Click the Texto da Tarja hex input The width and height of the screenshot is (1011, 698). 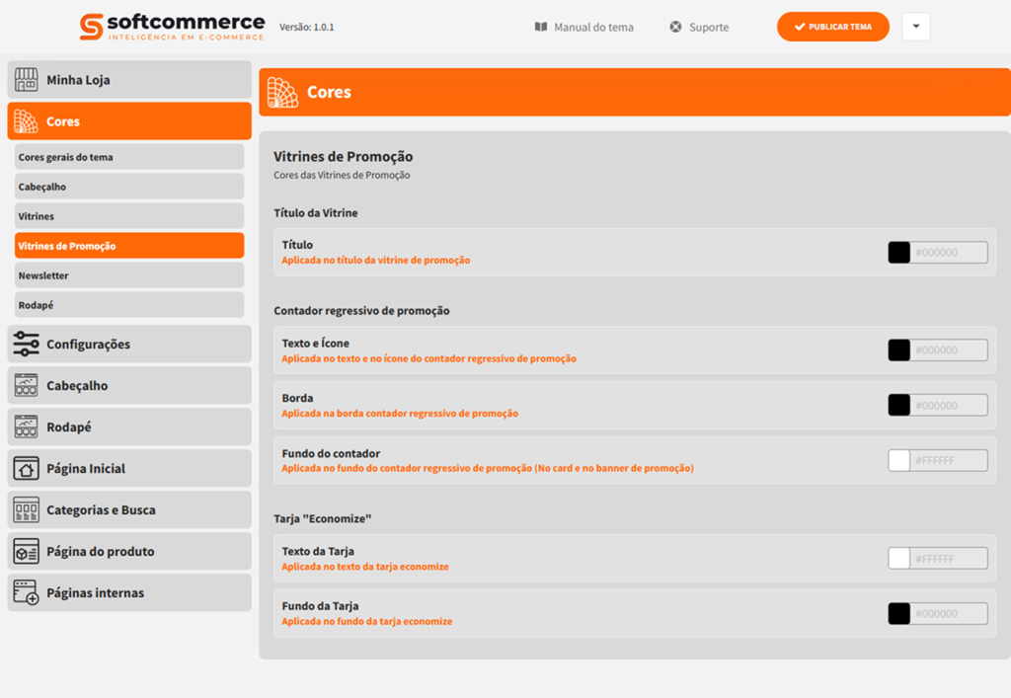pos(949,558)
